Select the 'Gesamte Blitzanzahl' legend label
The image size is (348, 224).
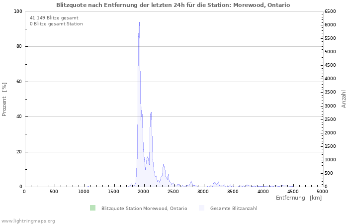(x=233, y=208)
